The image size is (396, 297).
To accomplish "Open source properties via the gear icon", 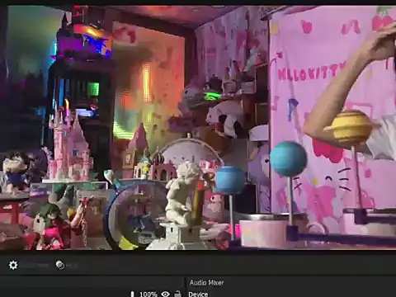I will click(x=13, y=265).
